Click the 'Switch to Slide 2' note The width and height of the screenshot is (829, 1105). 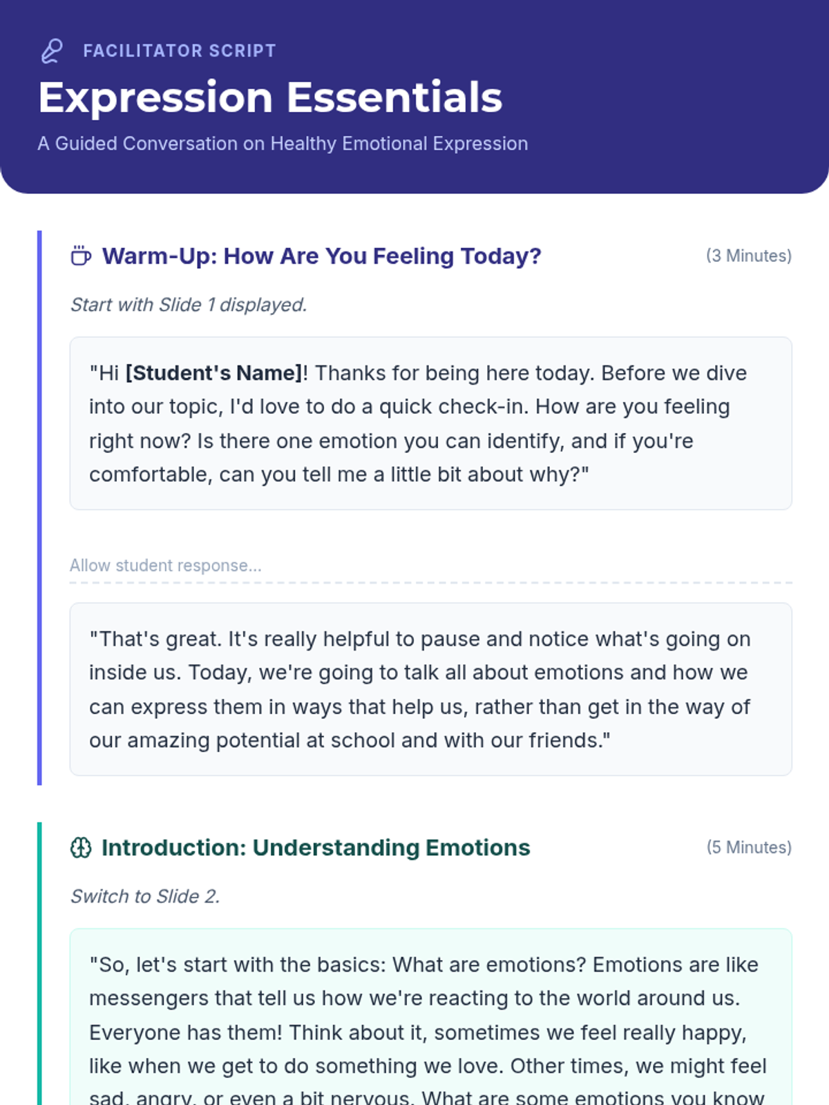[145, 896]
